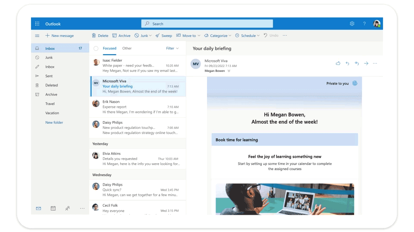Image resolution: width=414 pixels, height=232 pixels.
Task: Expand recipient details under Megan Bowen
Action: (x=229, y=71)
